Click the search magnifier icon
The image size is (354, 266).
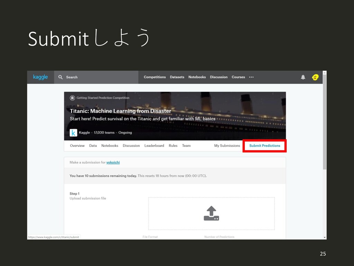tap(60, 77)
